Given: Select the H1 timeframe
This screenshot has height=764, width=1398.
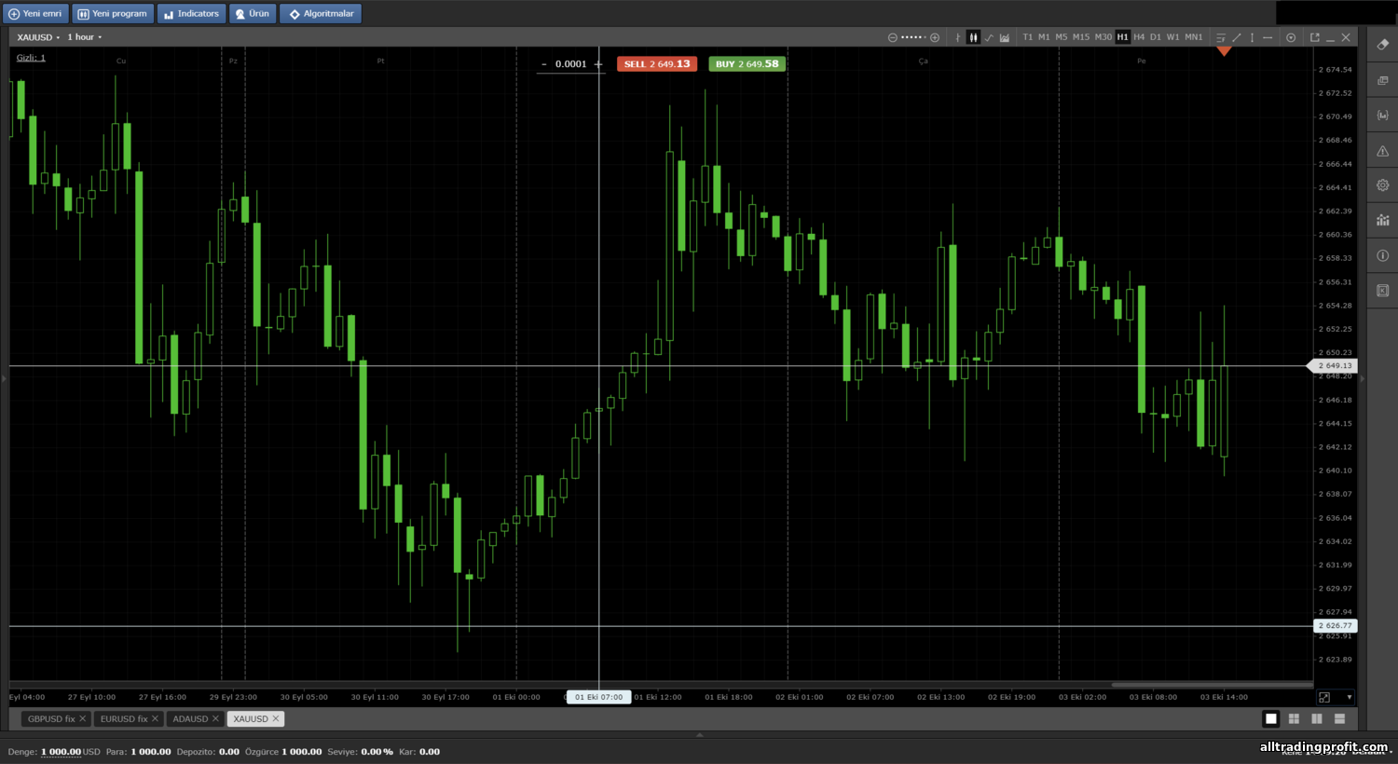Looking at the screenshot, I should (1122, 37).
